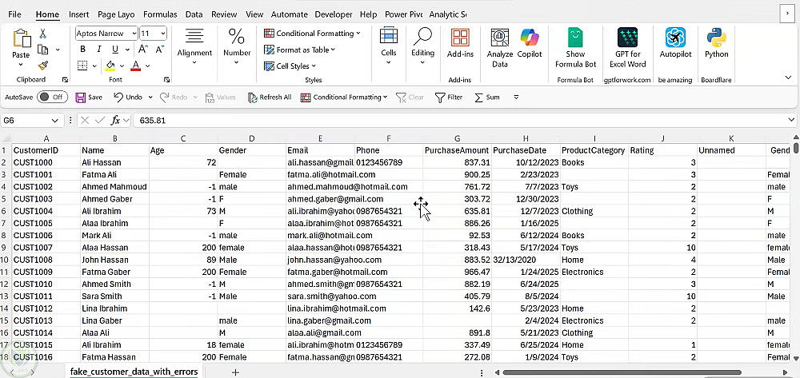Click the Alignment group icon

(x=194, y=37)
